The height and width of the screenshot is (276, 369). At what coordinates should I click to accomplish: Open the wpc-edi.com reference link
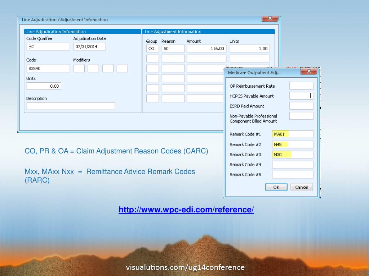186,210
